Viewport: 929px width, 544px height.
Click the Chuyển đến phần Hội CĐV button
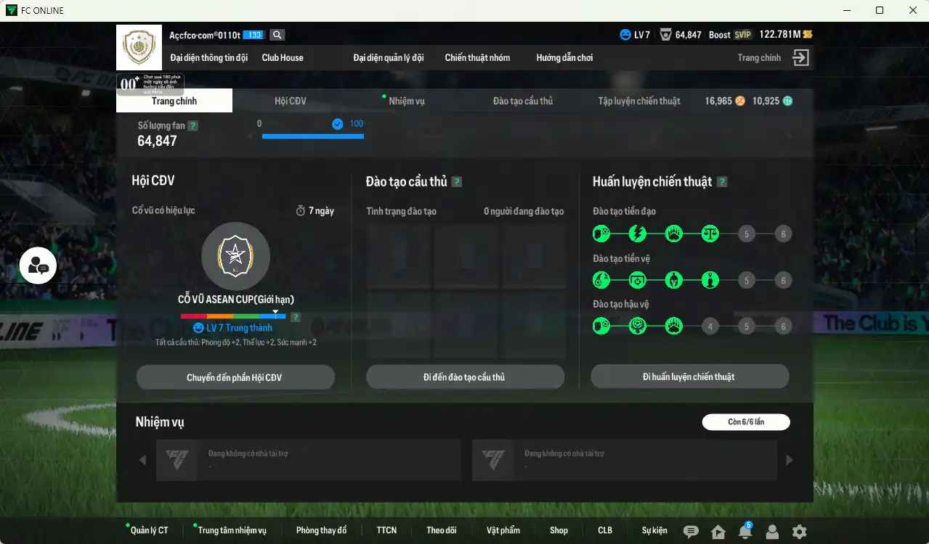point(235,377)
